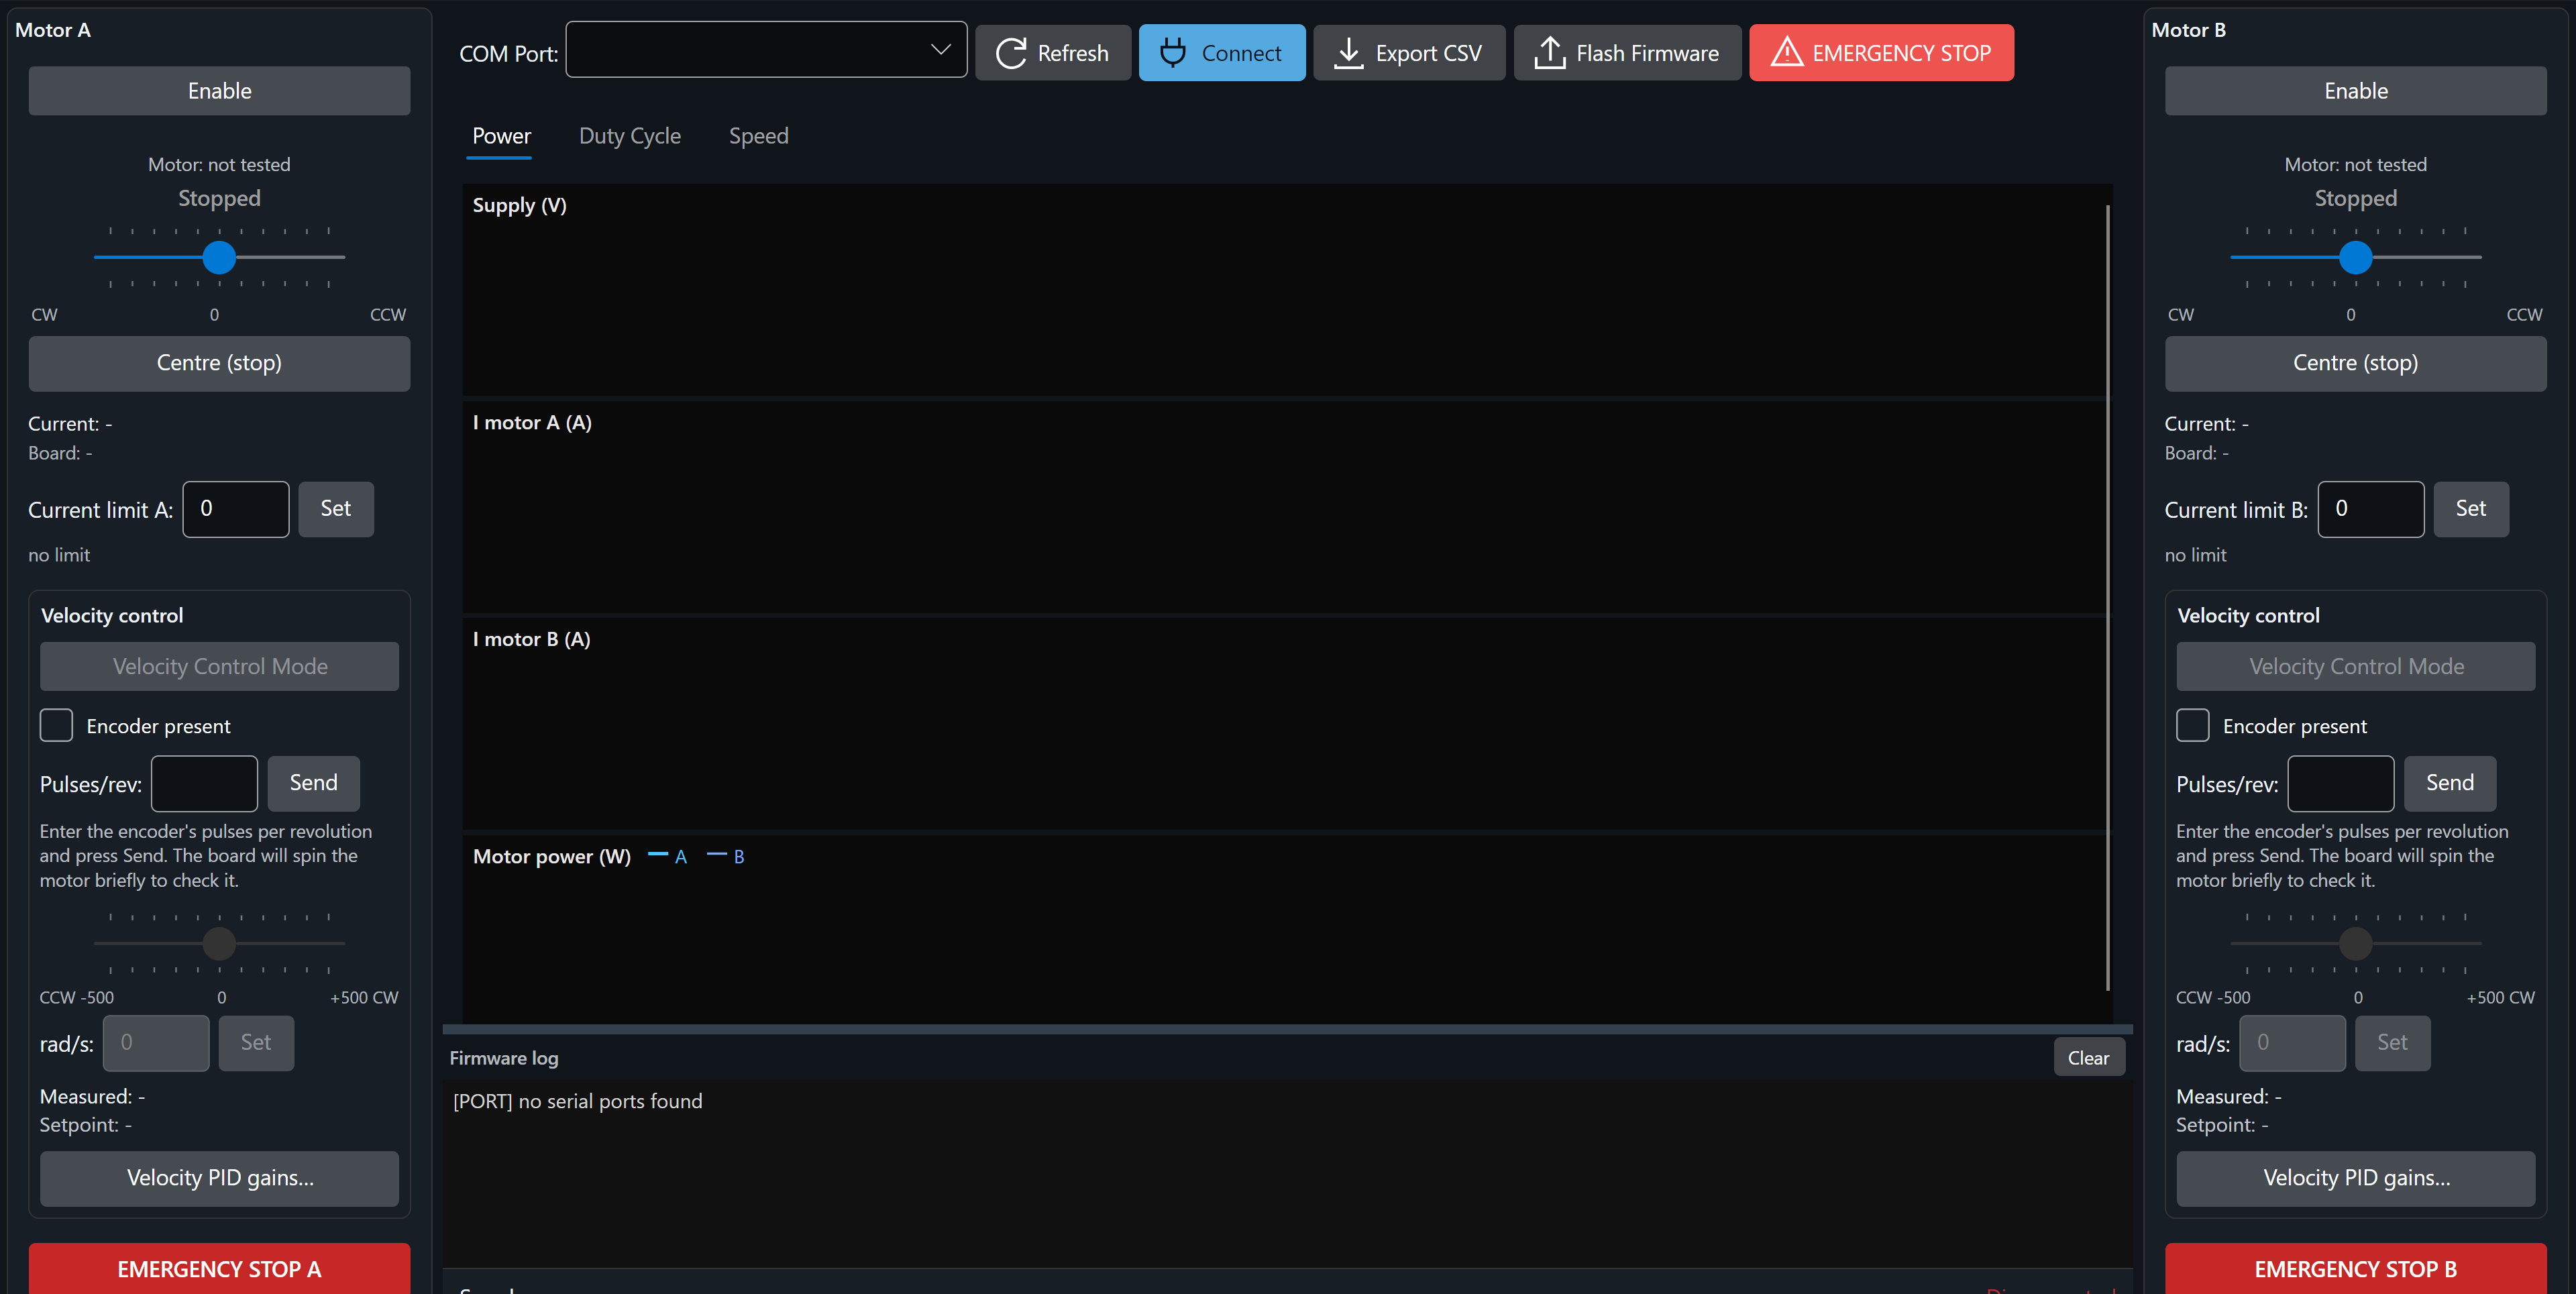This screenshot has width=2576, height=1294.
Task: Click Centre (stop) for Motor B
Action: (2355, 363)
